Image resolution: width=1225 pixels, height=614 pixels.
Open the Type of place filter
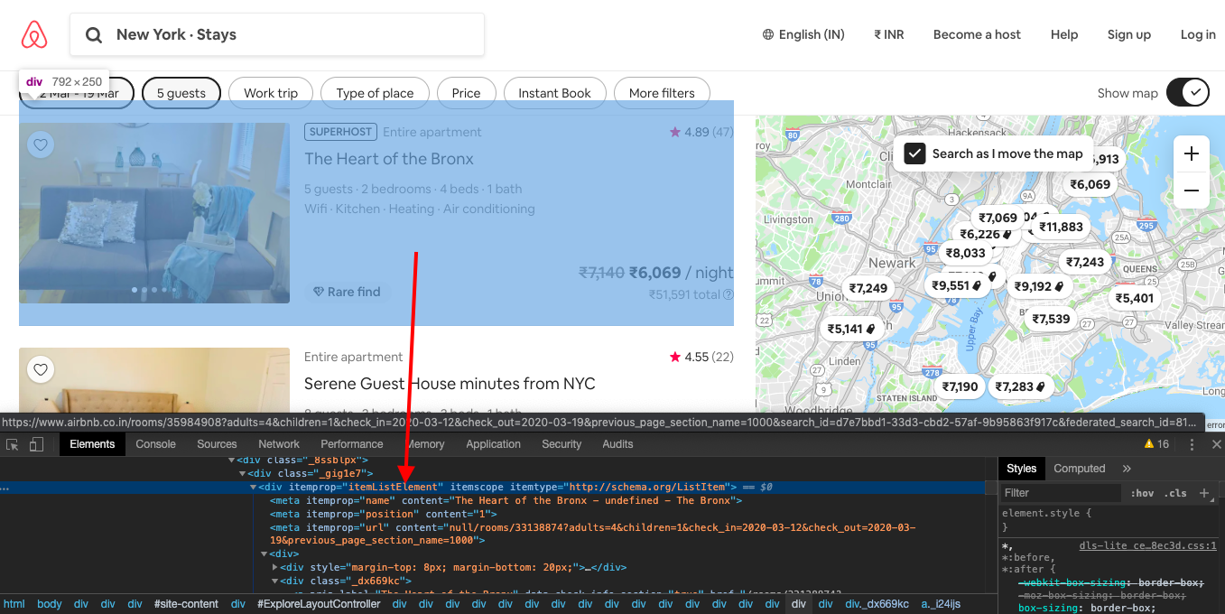click(x=375, y=92)
